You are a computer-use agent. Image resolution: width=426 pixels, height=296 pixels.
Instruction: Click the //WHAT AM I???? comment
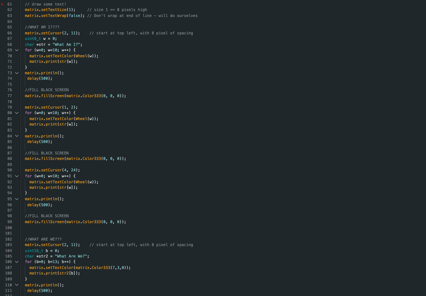click(42, 27)
